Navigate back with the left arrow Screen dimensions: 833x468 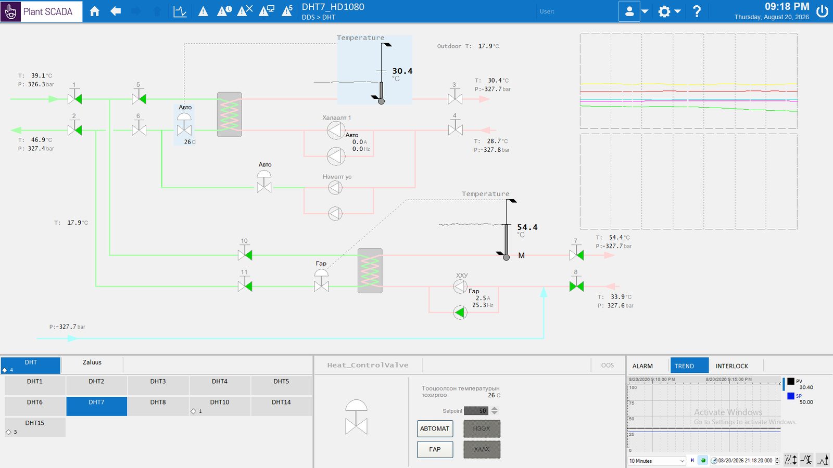pyautogui.click(x=116, y=11)
